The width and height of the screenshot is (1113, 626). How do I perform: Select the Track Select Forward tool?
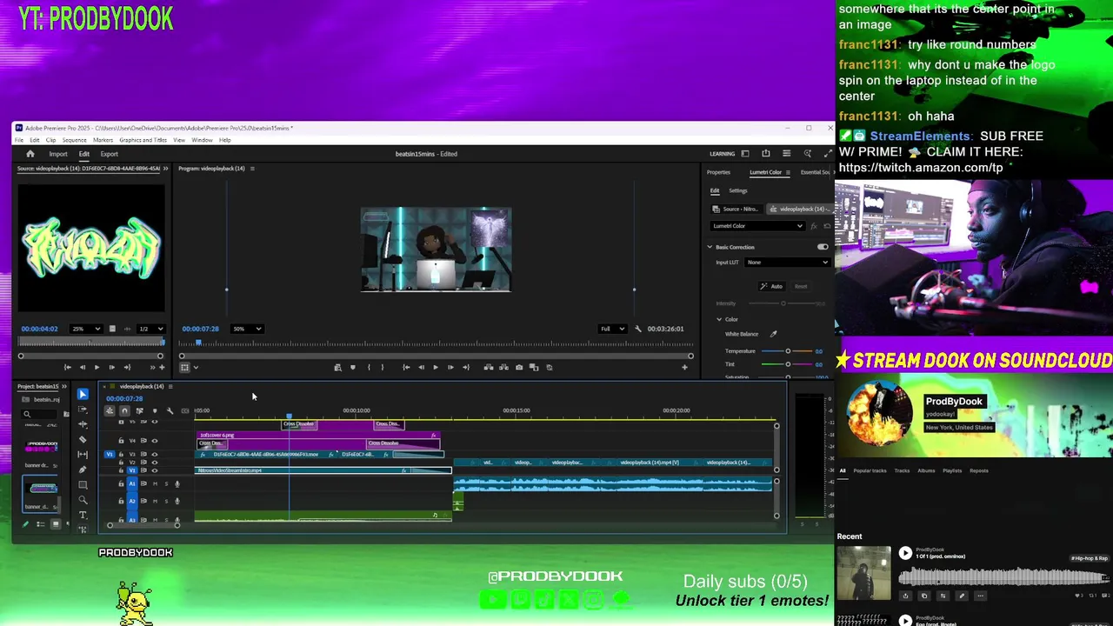pos(83,409)
